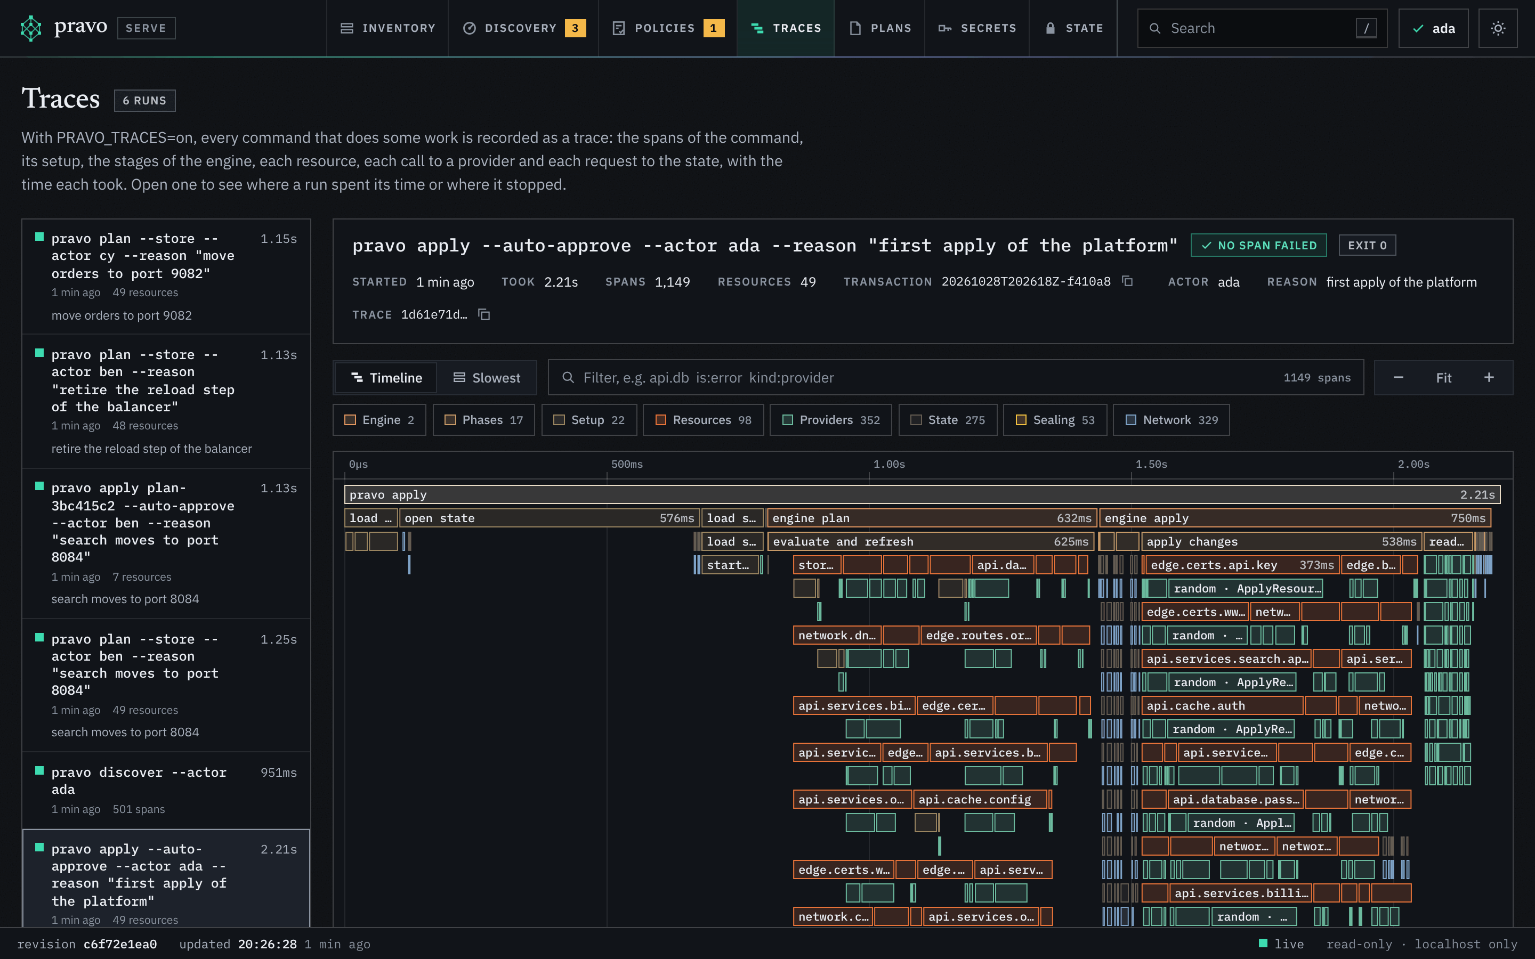Screen dimensions: 1535x959
Task: Toggle the State span filter
Action: (948, 420)
